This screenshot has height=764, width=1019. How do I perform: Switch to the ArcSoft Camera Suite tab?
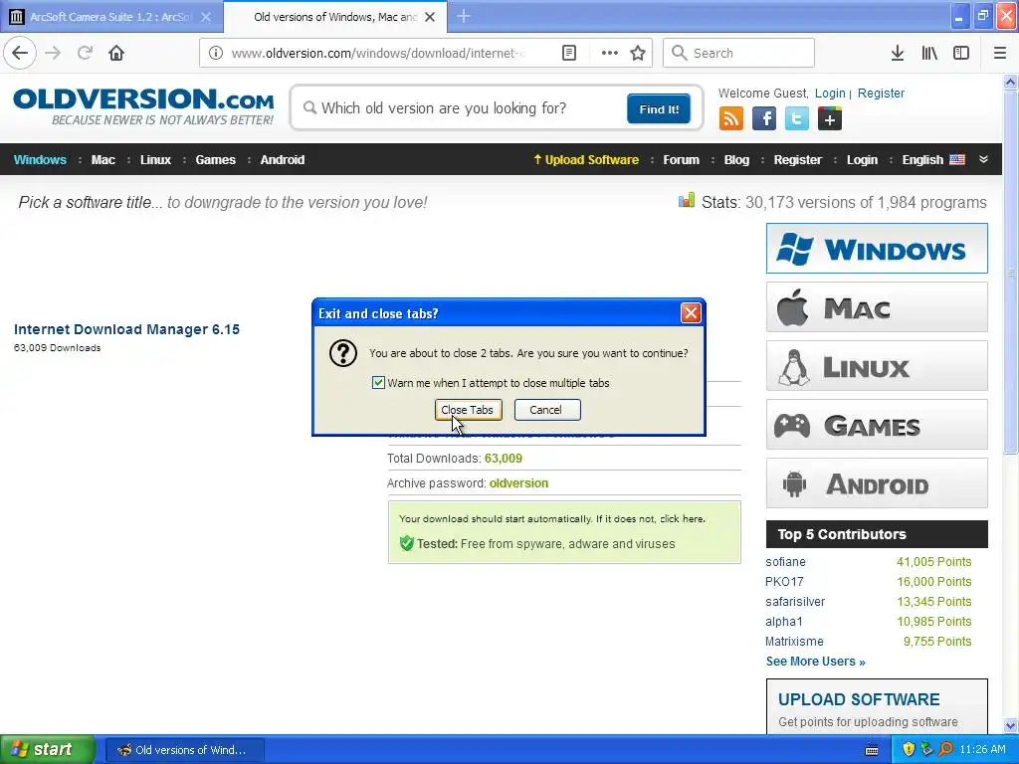[111, 17]
